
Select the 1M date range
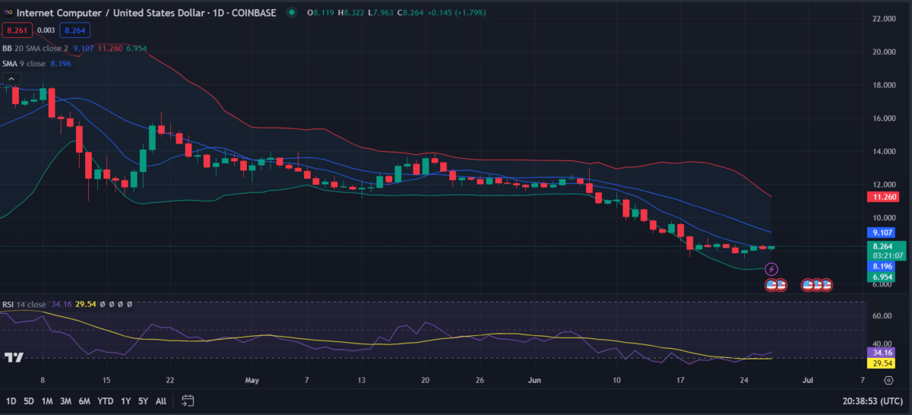(47, 401)
